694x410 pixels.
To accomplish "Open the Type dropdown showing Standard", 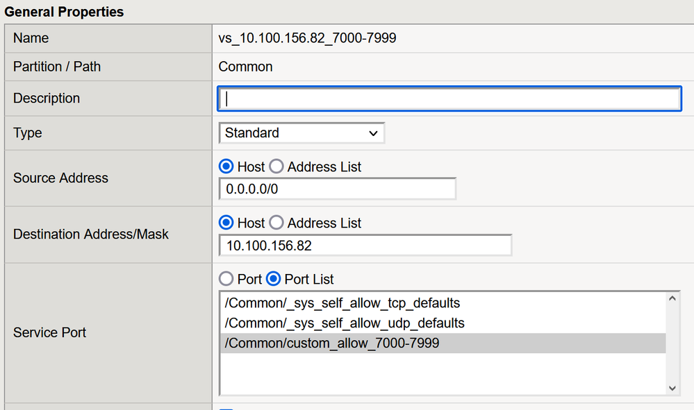I will pos(301,133).
